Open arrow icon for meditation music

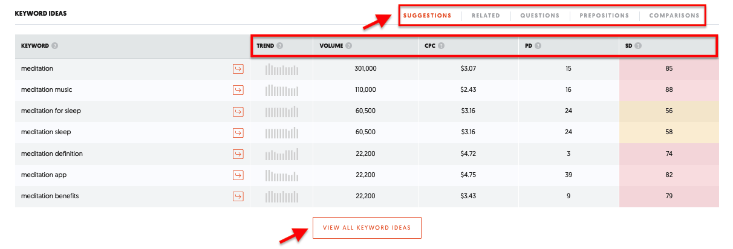(238, 90)
